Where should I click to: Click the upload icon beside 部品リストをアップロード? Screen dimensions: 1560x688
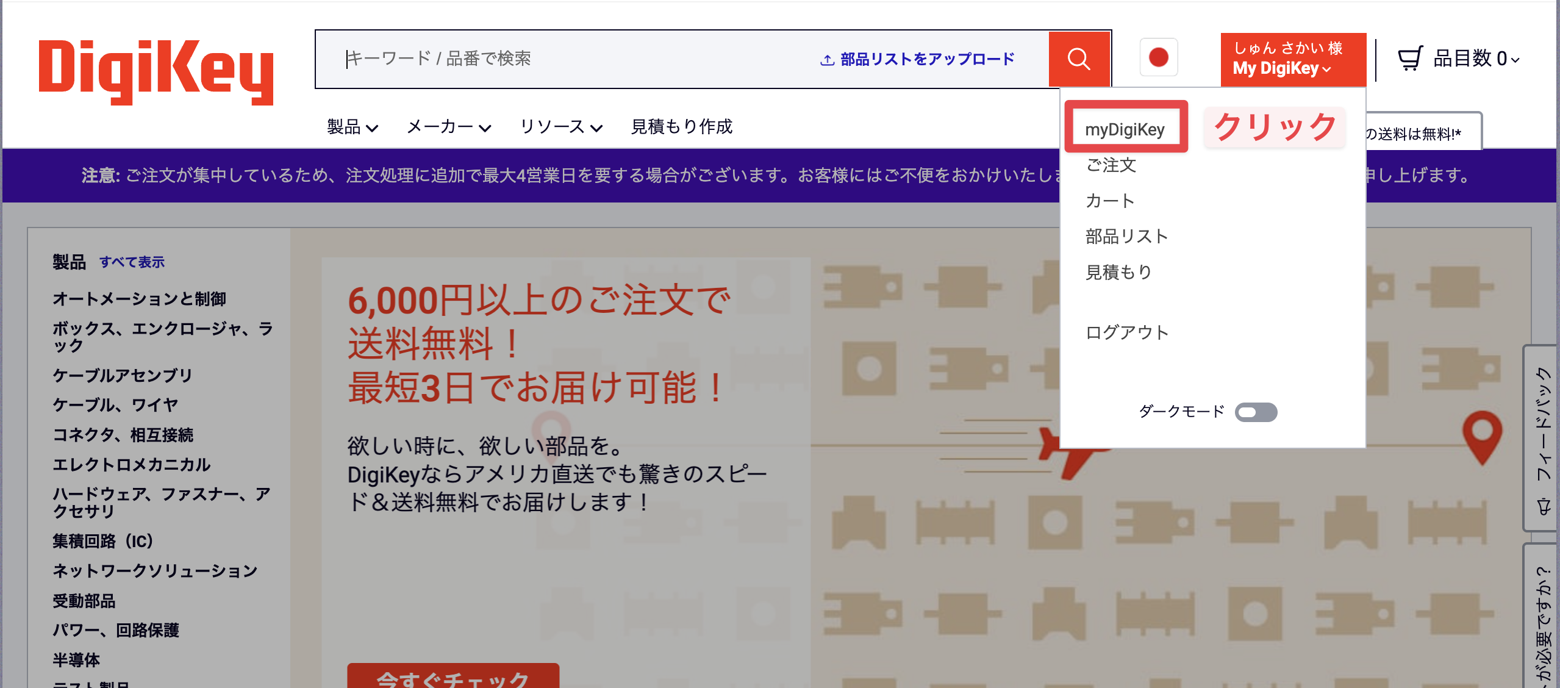(x=827, y=60)
